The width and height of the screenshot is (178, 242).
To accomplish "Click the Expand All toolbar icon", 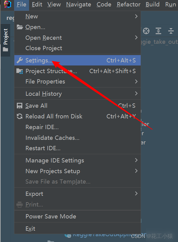I will coord(158,31).
